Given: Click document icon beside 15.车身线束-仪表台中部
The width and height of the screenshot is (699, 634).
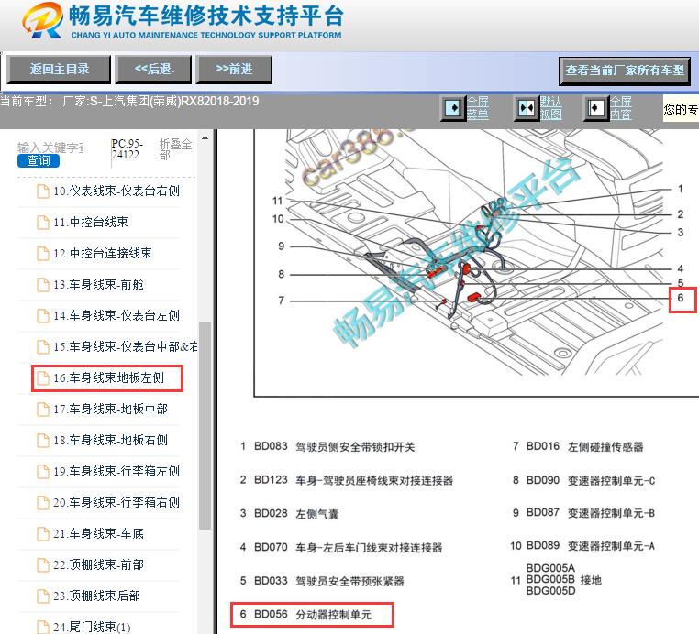Looking at the screenshot, I should (x=43, y=347).
